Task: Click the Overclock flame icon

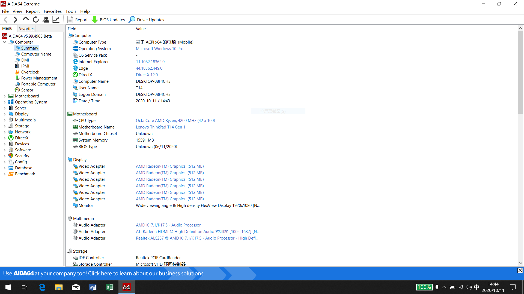Action: tap(17, 72)
